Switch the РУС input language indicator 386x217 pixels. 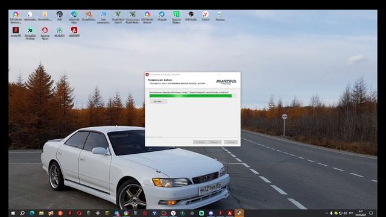point(351,213)
